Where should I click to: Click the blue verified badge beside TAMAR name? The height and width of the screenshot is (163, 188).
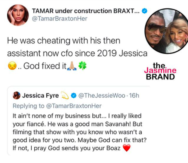(144, 11)
